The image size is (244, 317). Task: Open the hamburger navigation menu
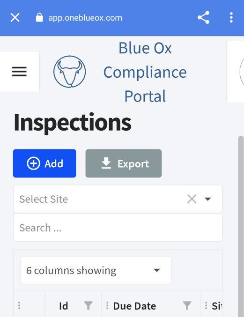[x=19, y=72]
